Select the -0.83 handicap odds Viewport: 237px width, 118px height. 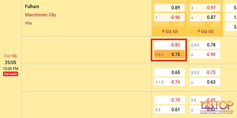[169, 45]
